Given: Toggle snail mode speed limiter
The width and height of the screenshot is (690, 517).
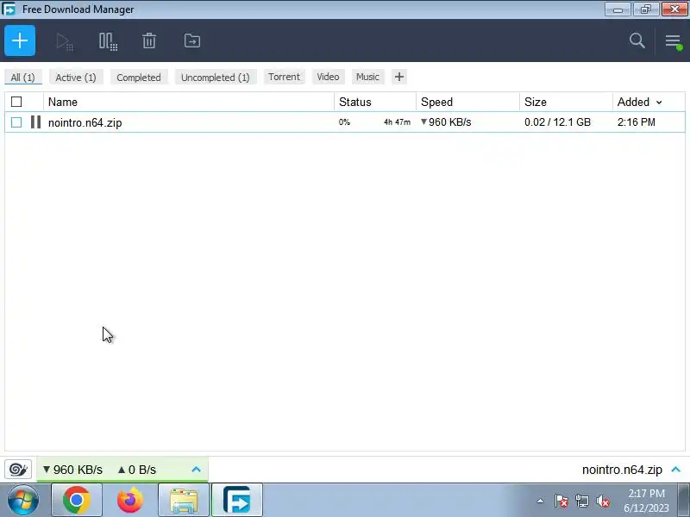Looking at the screenshot, I should point(18,470).
